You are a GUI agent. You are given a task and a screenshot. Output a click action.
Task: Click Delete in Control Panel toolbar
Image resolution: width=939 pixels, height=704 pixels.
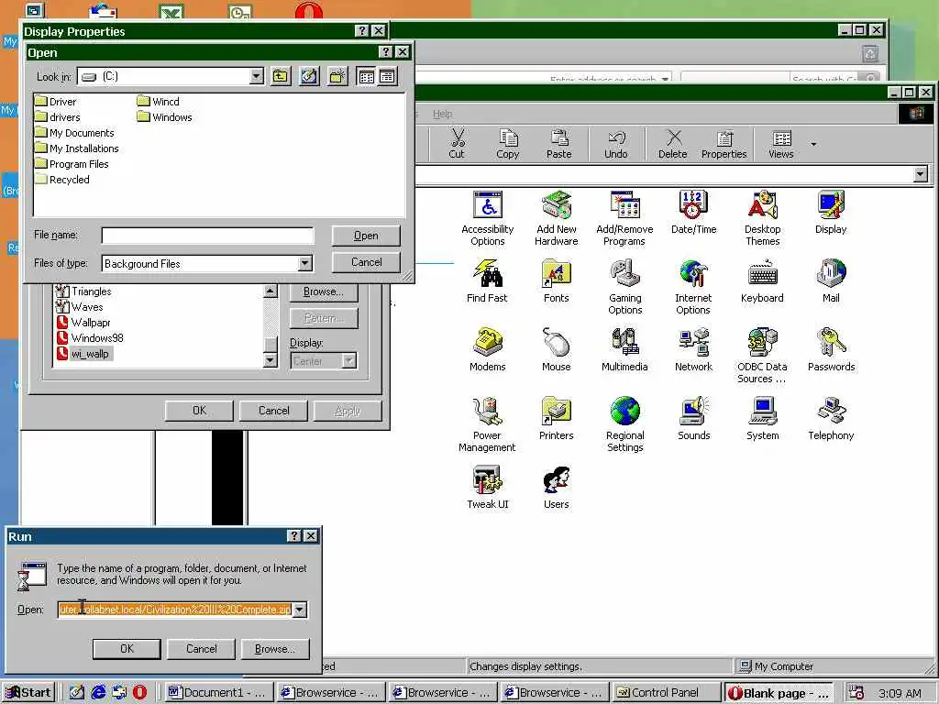click(x=672, y=144)
